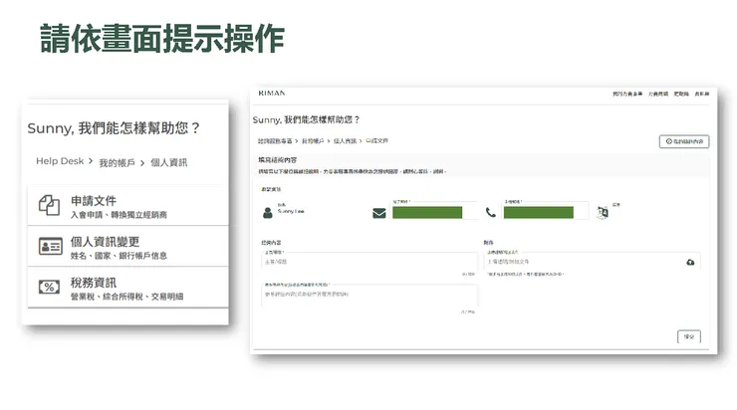Click the telephone handset icon
This screenshot has height=410, width=737.
click(491, 213)
